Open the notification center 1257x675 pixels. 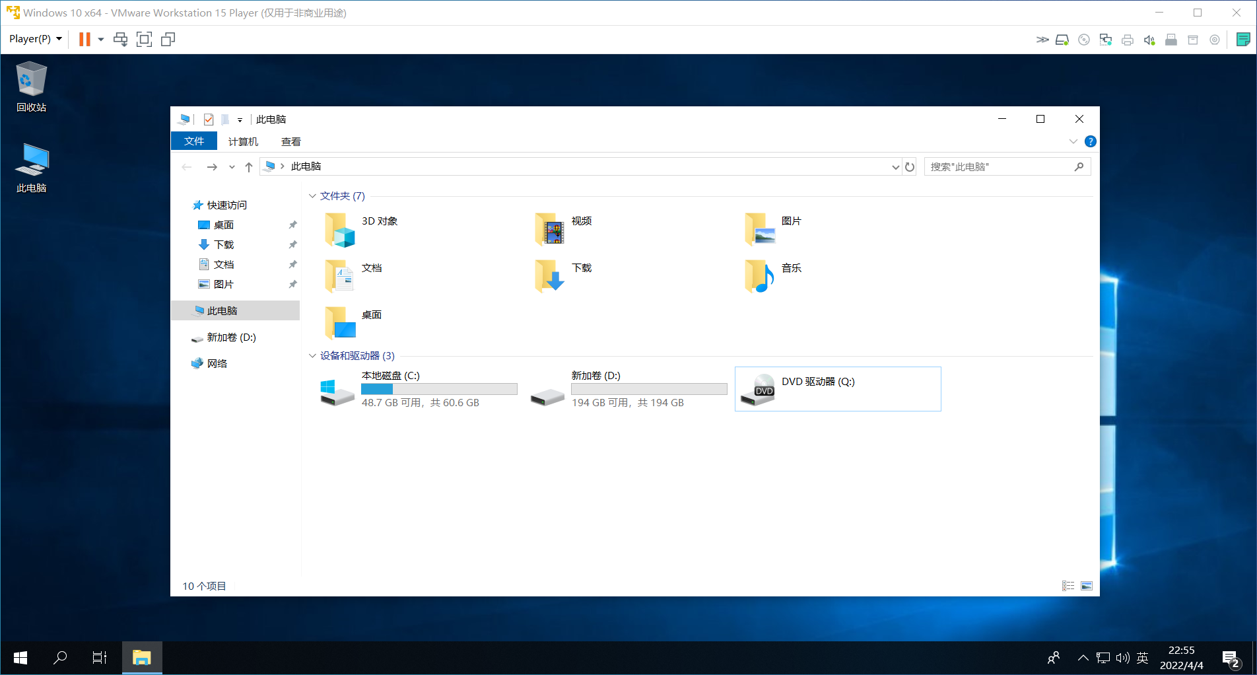point(1231,658)
